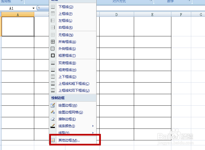This screenshot has height=150, width=205.
Task: Open the 剪贴板 group dialog launcher
Action: pos(22,1)
